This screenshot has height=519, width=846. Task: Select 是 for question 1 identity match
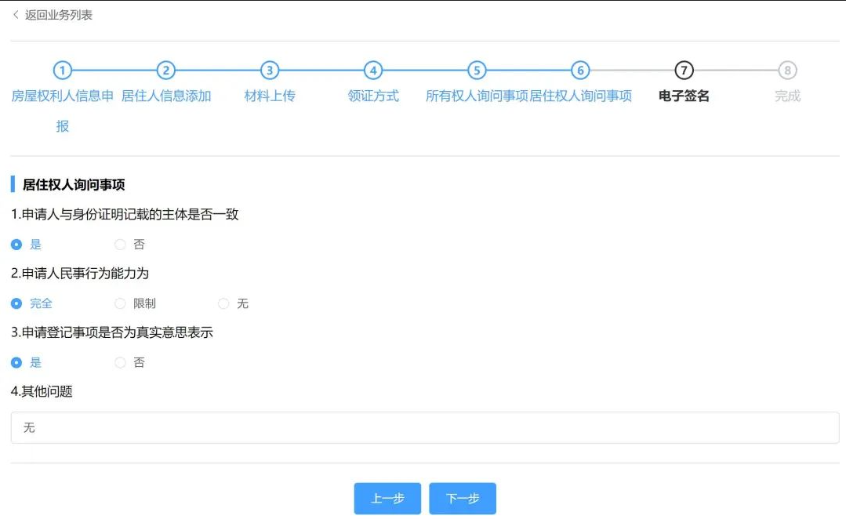tap(16, 245)
